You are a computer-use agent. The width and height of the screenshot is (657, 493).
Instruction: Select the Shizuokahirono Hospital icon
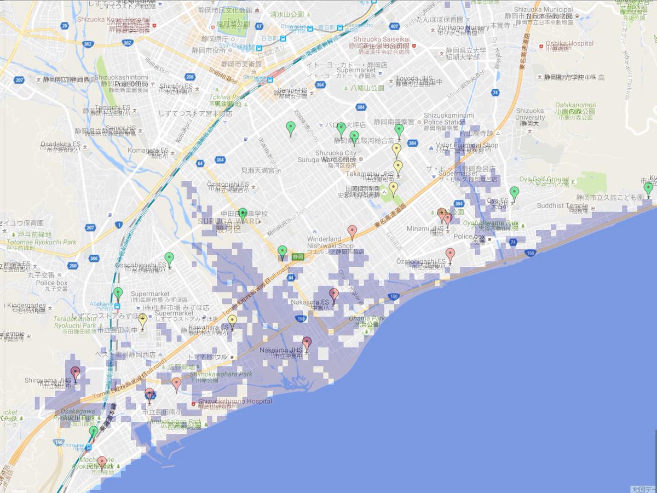(x=194, y=405)
